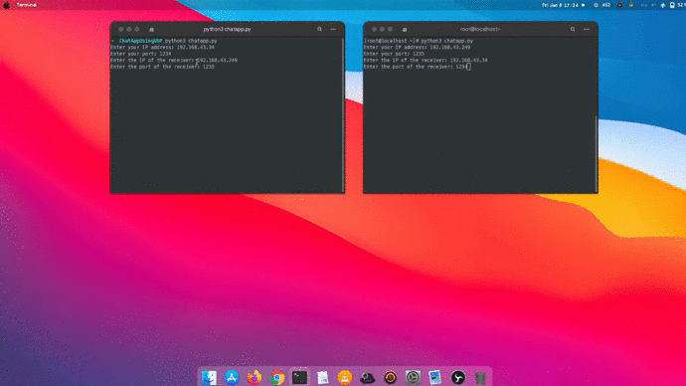Click the left terminal's vertical scrollbar
This screenshot has width=686, height=386.
click(x=343, y=114)
